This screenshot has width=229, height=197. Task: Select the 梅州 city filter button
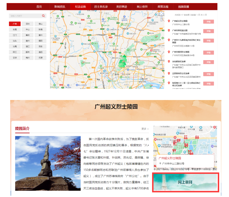point(27,58)
